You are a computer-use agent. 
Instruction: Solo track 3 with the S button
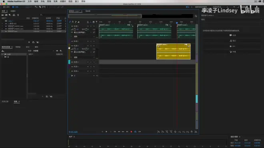point(91,46)
